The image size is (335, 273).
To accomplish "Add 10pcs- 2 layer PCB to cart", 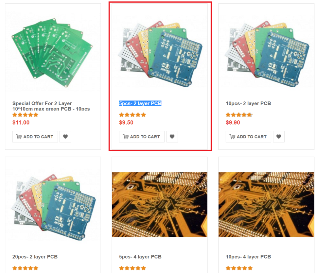I will coord(248,137).
